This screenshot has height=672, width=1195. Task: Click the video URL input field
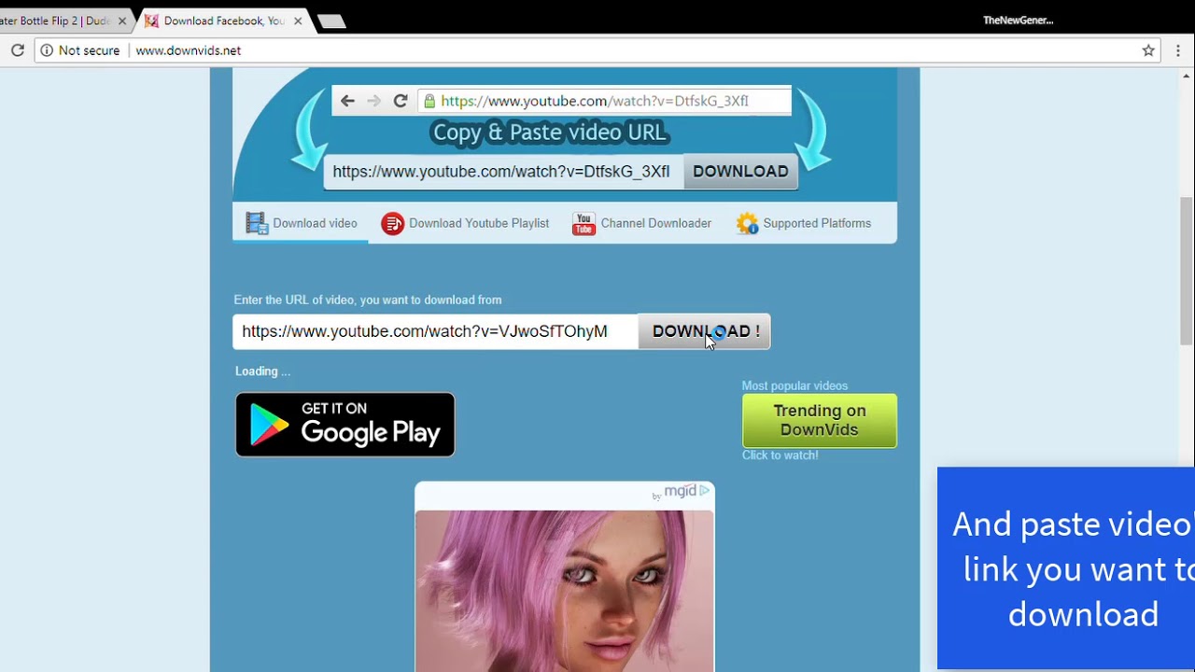(x=435, y=331)
